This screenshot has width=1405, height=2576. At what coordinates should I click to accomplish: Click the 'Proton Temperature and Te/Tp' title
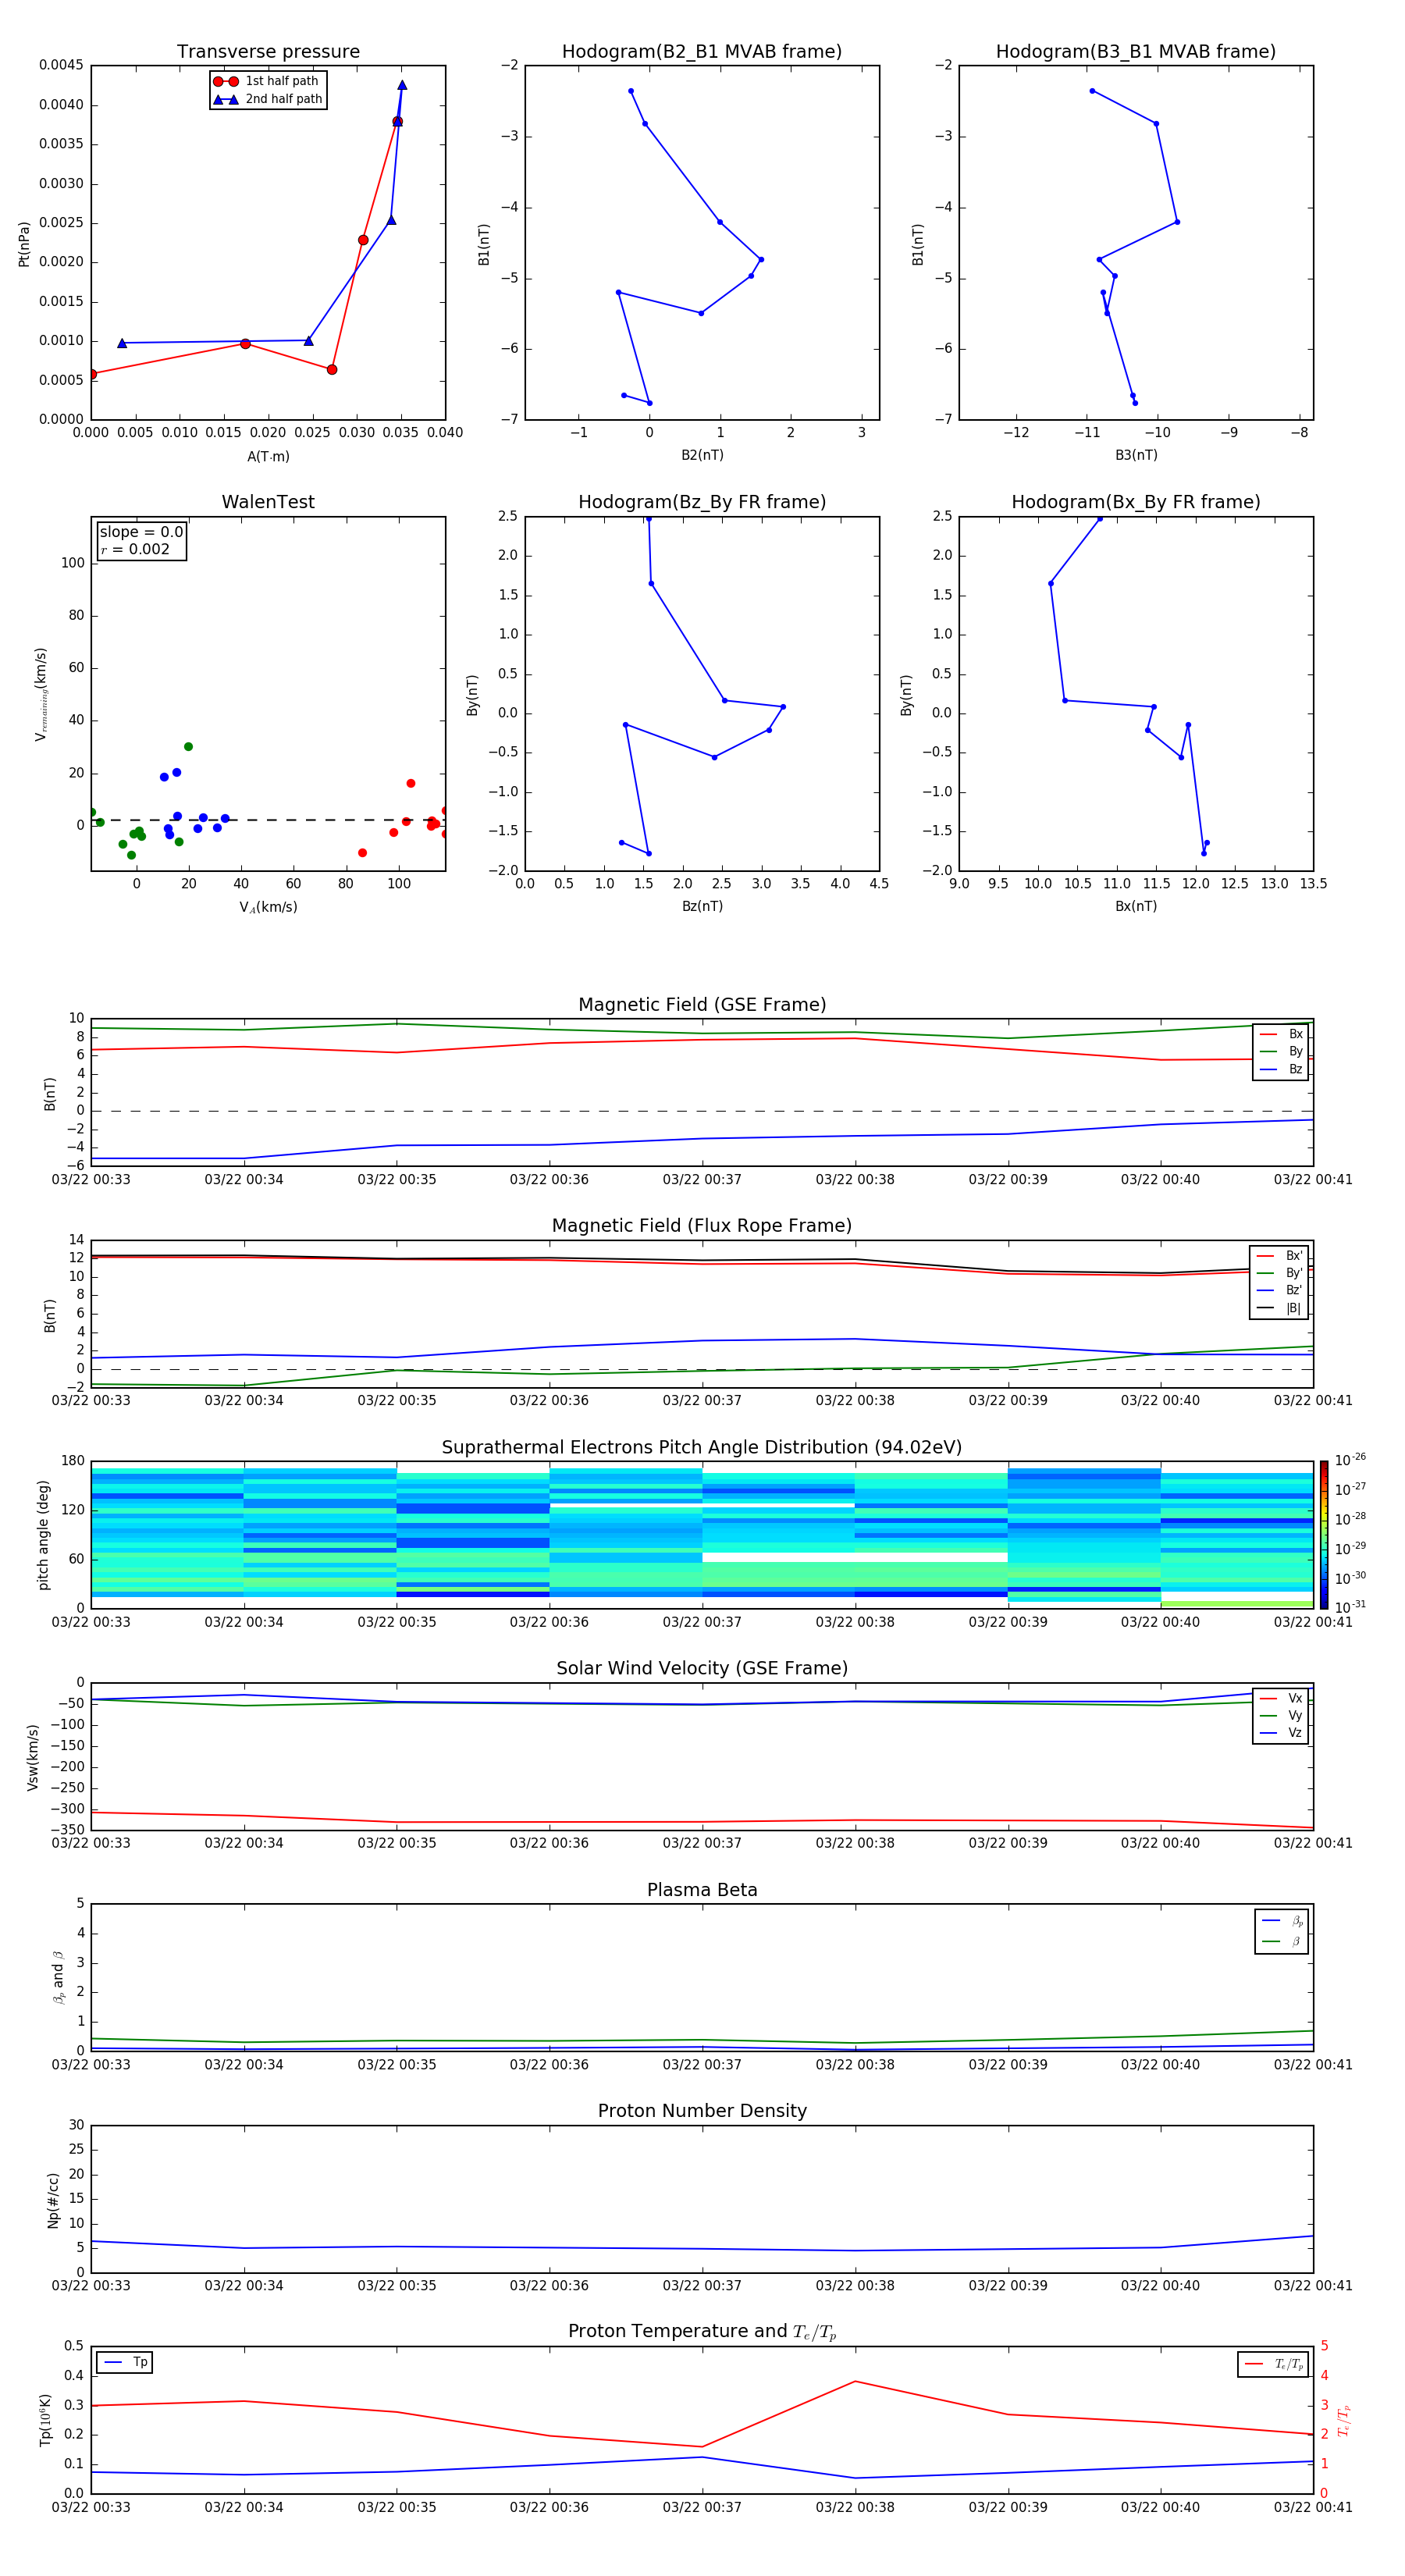click(x=702, y=2332)
